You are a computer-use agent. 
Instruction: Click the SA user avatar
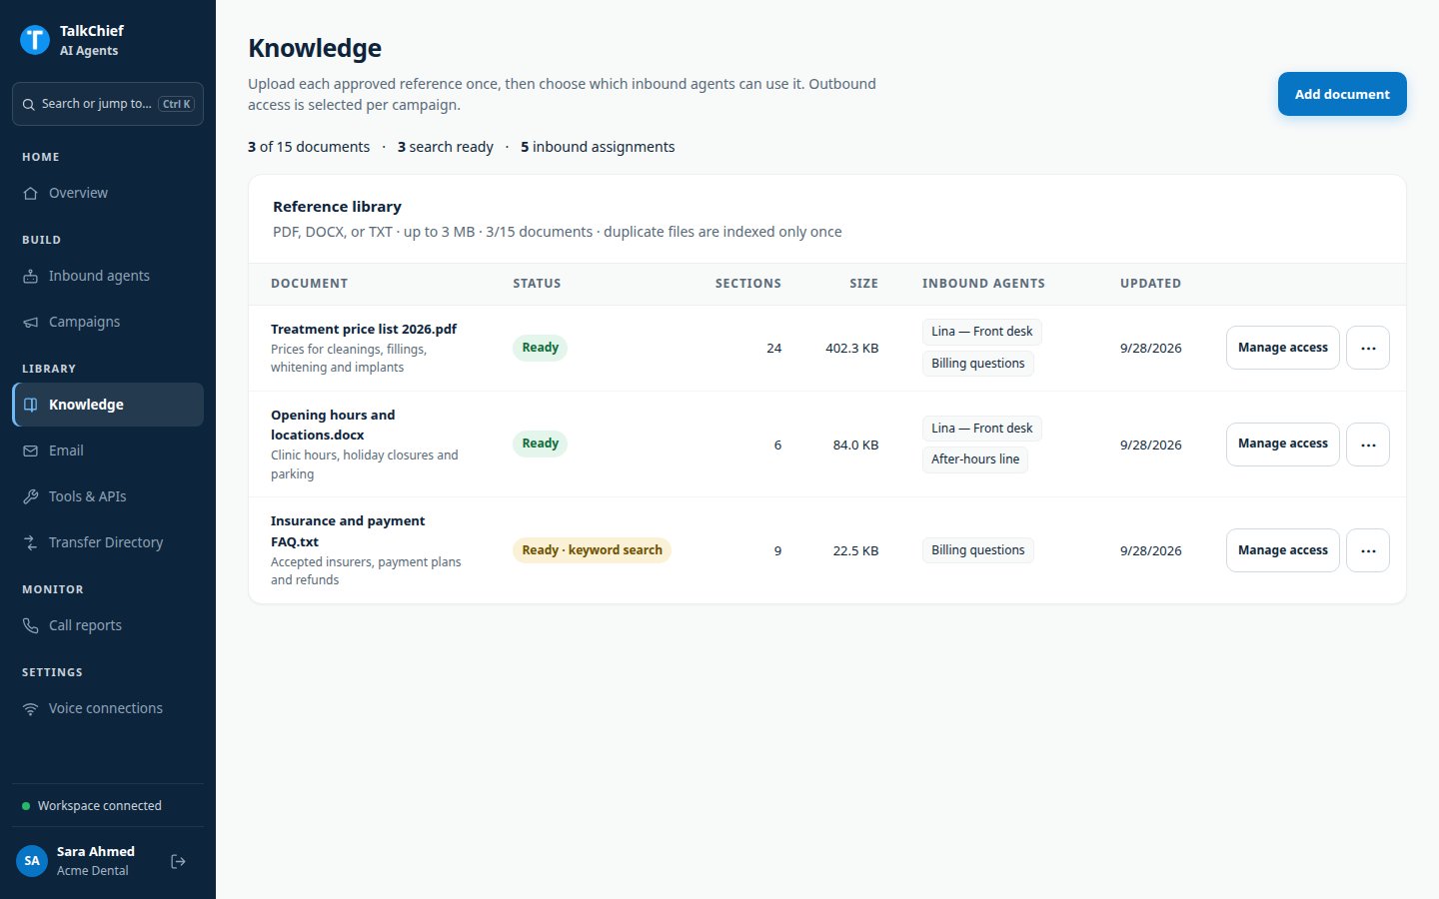pyautogui.click(x=32, y=861)
